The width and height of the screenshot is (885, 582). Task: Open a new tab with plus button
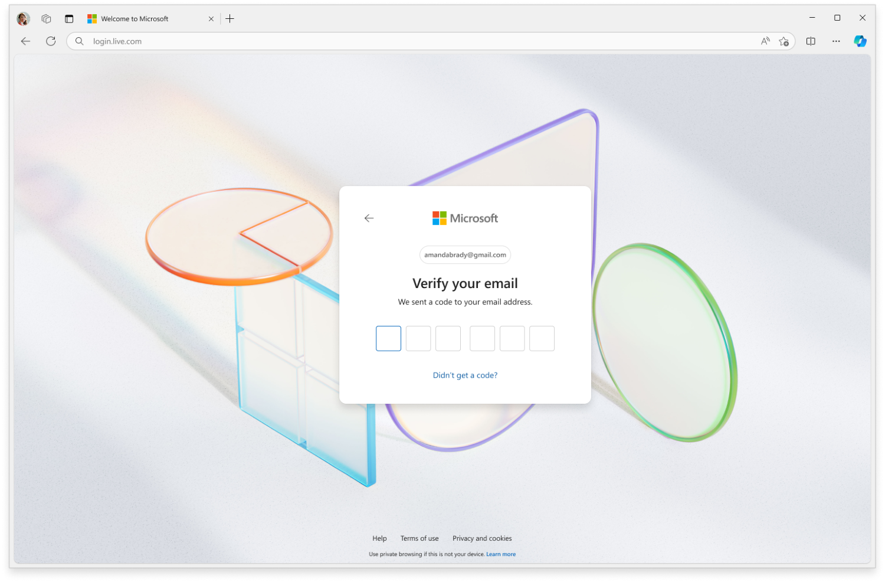pos(230,19)
